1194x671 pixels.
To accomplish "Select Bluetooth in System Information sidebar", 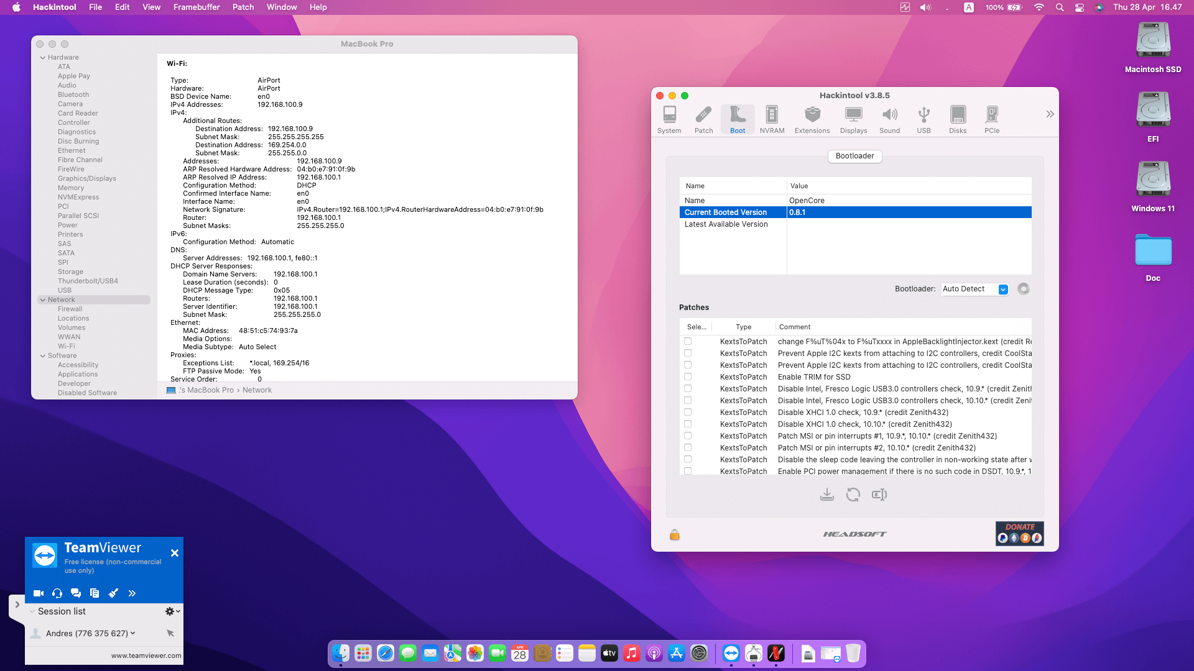I will [x=73, y=95].
